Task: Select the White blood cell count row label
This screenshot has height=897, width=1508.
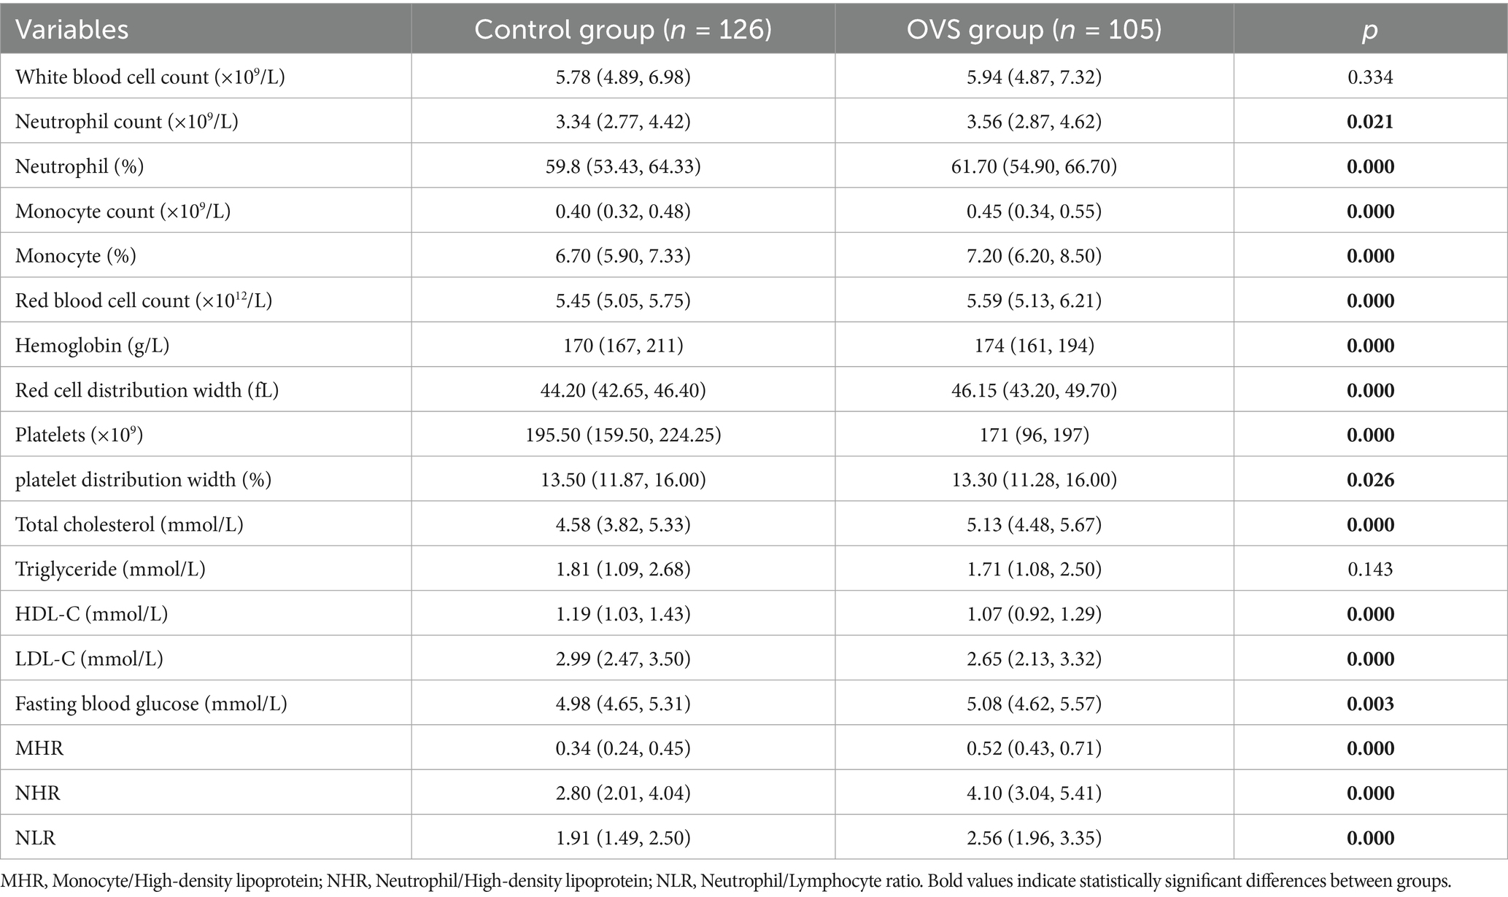Action: click(x=150, y=77)
